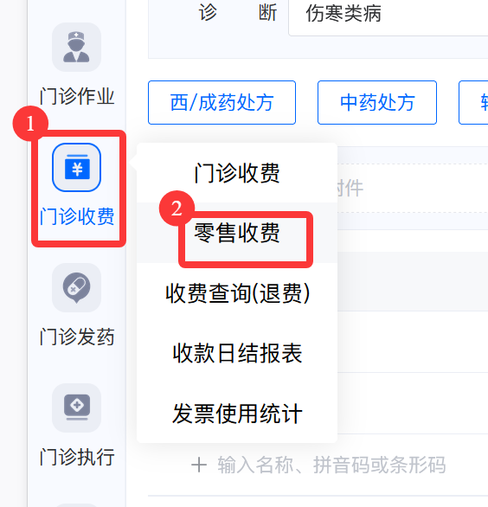488x507 pixels.
Task: Open the 门诊执行 medical kit icon
Action: 76,408
